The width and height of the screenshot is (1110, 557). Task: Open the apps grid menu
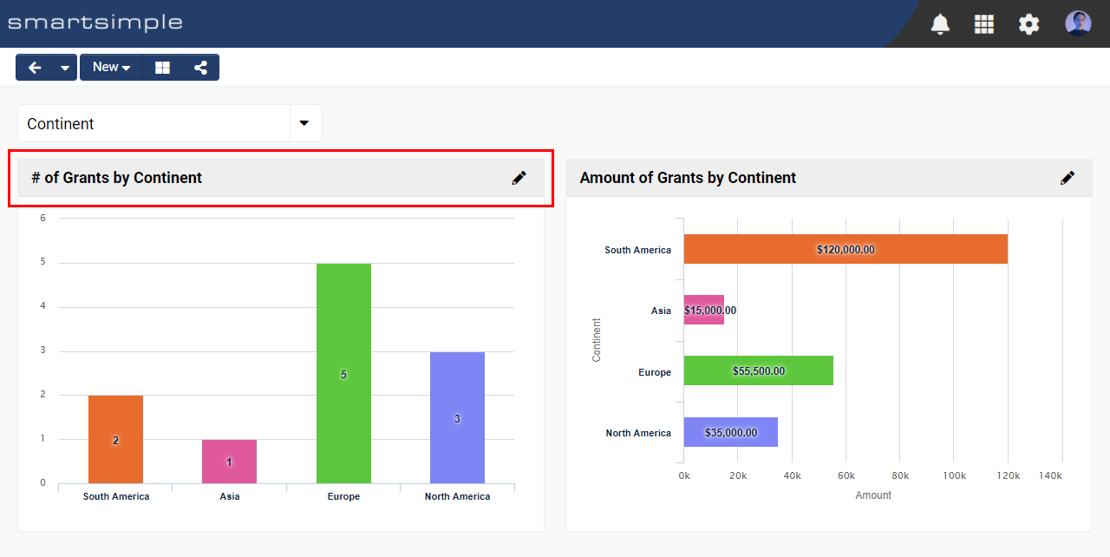point(984,24)
